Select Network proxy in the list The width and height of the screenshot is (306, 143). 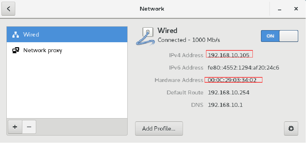coord(67,50)
